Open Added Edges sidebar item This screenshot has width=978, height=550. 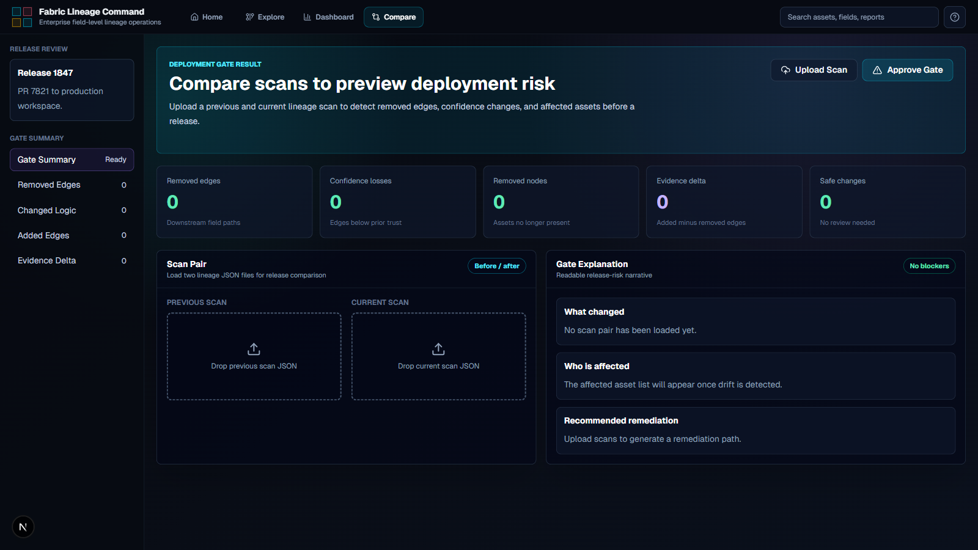(x=72, y=235)
